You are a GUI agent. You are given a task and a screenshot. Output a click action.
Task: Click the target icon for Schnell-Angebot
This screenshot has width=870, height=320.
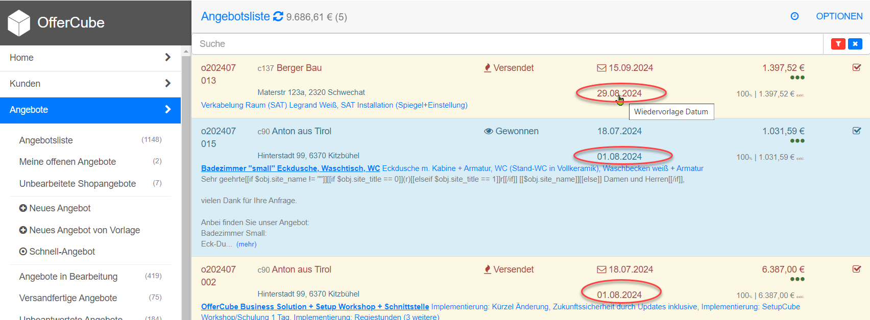tap(23, 252)
